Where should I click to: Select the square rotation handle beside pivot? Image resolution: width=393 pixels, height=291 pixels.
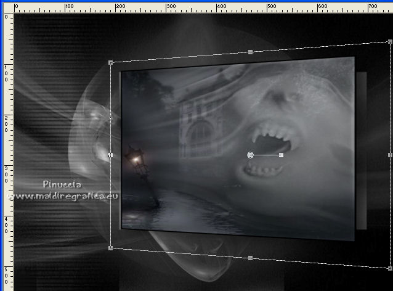pyautogui.click(x=282, y=155)
